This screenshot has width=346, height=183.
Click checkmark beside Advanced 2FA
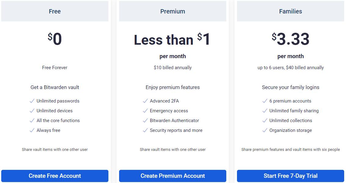pos(145,101)
